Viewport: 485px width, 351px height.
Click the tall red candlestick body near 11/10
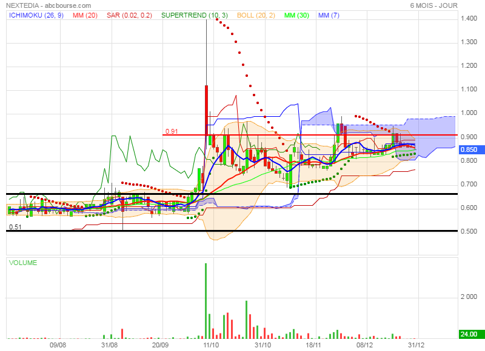206,110
